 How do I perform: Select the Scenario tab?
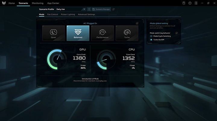tap(23, 3)
